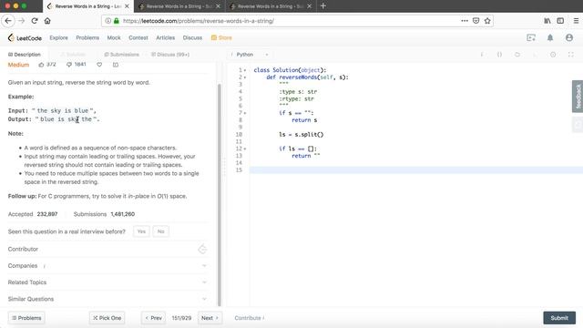The image size is (583, 328).
Task: Click the info icon in the editor toolbar
Action: click(482, 55)
